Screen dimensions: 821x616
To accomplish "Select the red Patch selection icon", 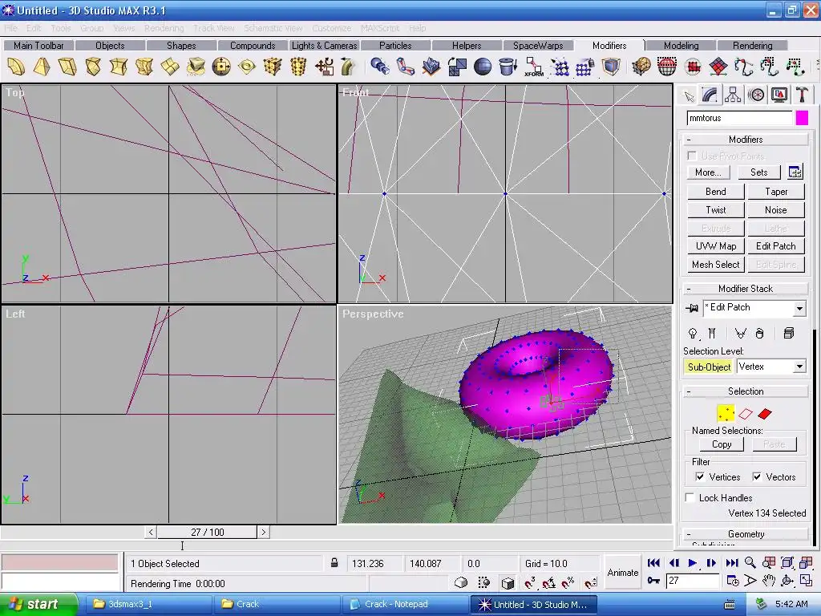I will 765,414.
